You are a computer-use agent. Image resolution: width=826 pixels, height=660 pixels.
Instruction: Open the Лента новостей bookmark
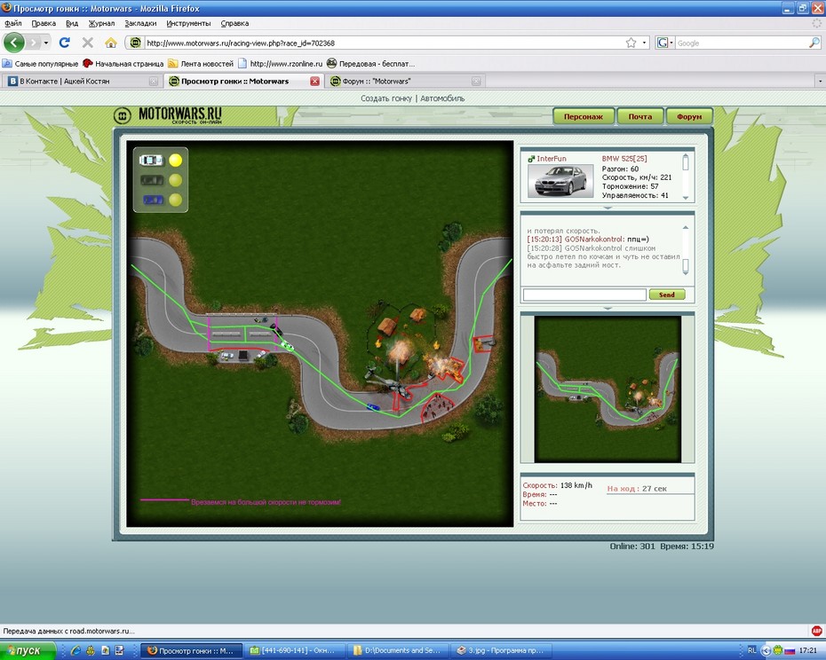201,64
